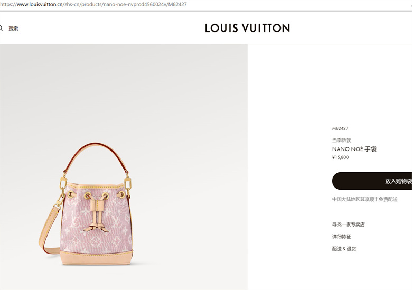The image size is (412, 290).
Task: Click the bag's beige leather base
Action: [x=97, y=257]
